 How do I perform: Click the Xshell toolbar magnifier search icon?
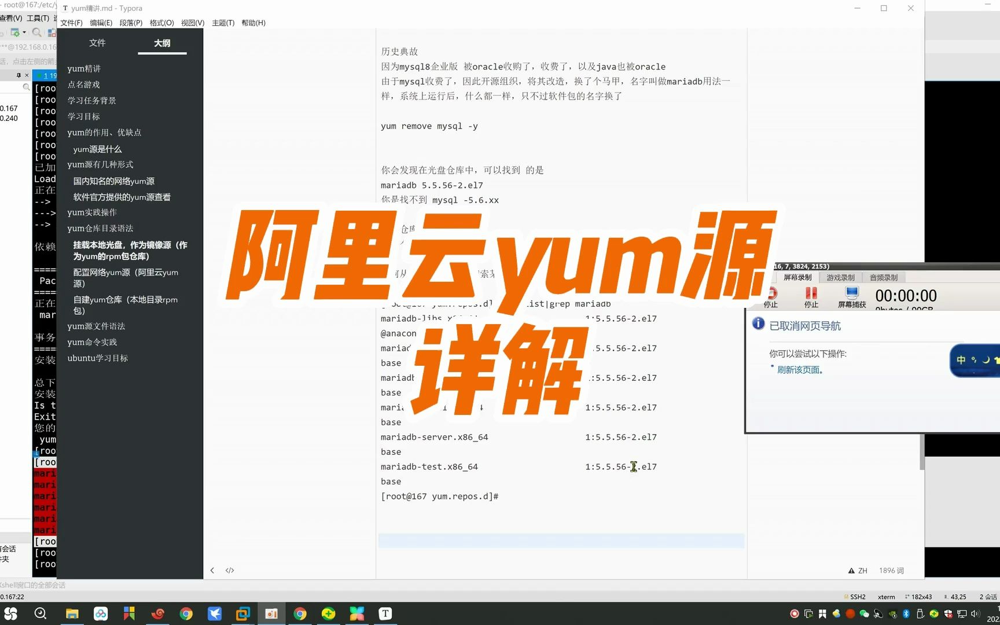click(x=36, y=32)
